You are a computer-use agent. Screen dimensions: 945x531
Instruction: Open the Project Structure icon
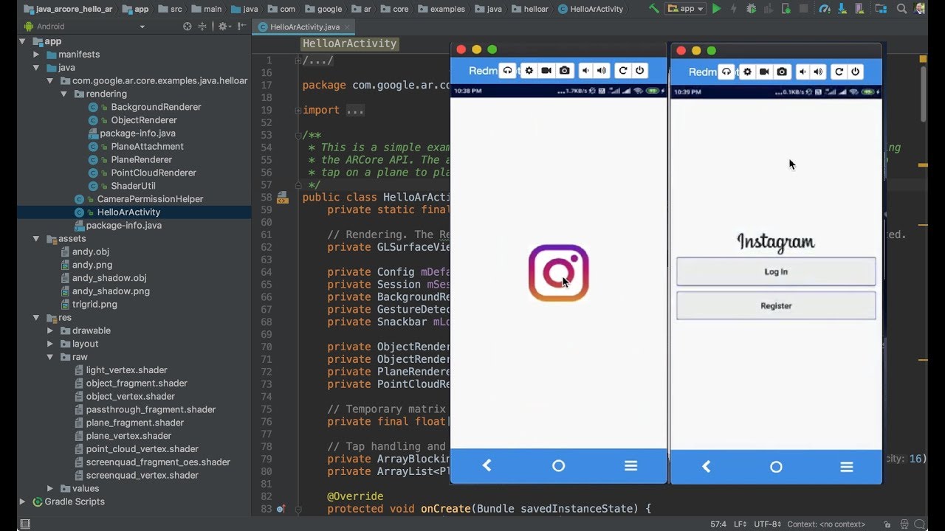[881, 9]
